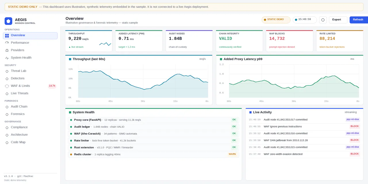
Task: Click the 'STATIC DEMO ONLY' banner label
Action: point(23,7)
